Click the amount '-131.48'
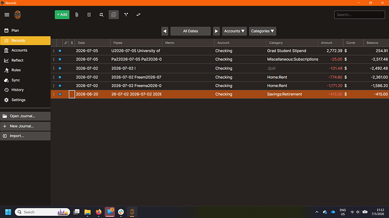Viewport: 389px width, 218px height. point(335,69)
